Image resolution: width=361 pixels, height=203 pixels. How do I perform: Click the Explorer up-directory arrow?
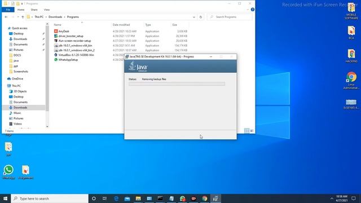pos(23,17)
